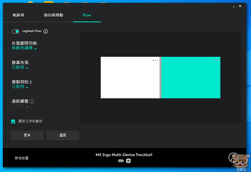Expand the 移動到邊緣 dropdown
The height and width of the screenshot is (172, 251).
point(24,48)
